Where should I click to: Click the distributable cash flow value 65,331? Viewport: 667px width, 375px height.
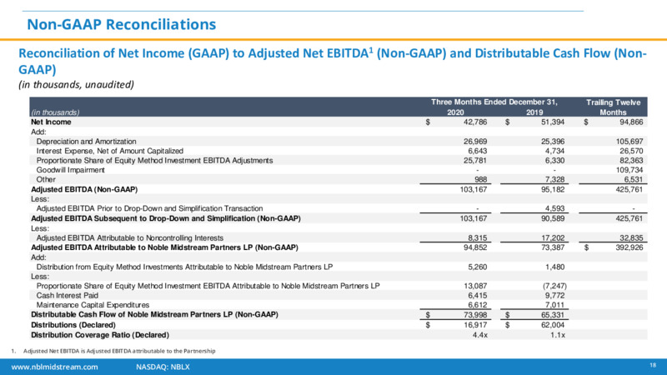click(x=553, y=315)
